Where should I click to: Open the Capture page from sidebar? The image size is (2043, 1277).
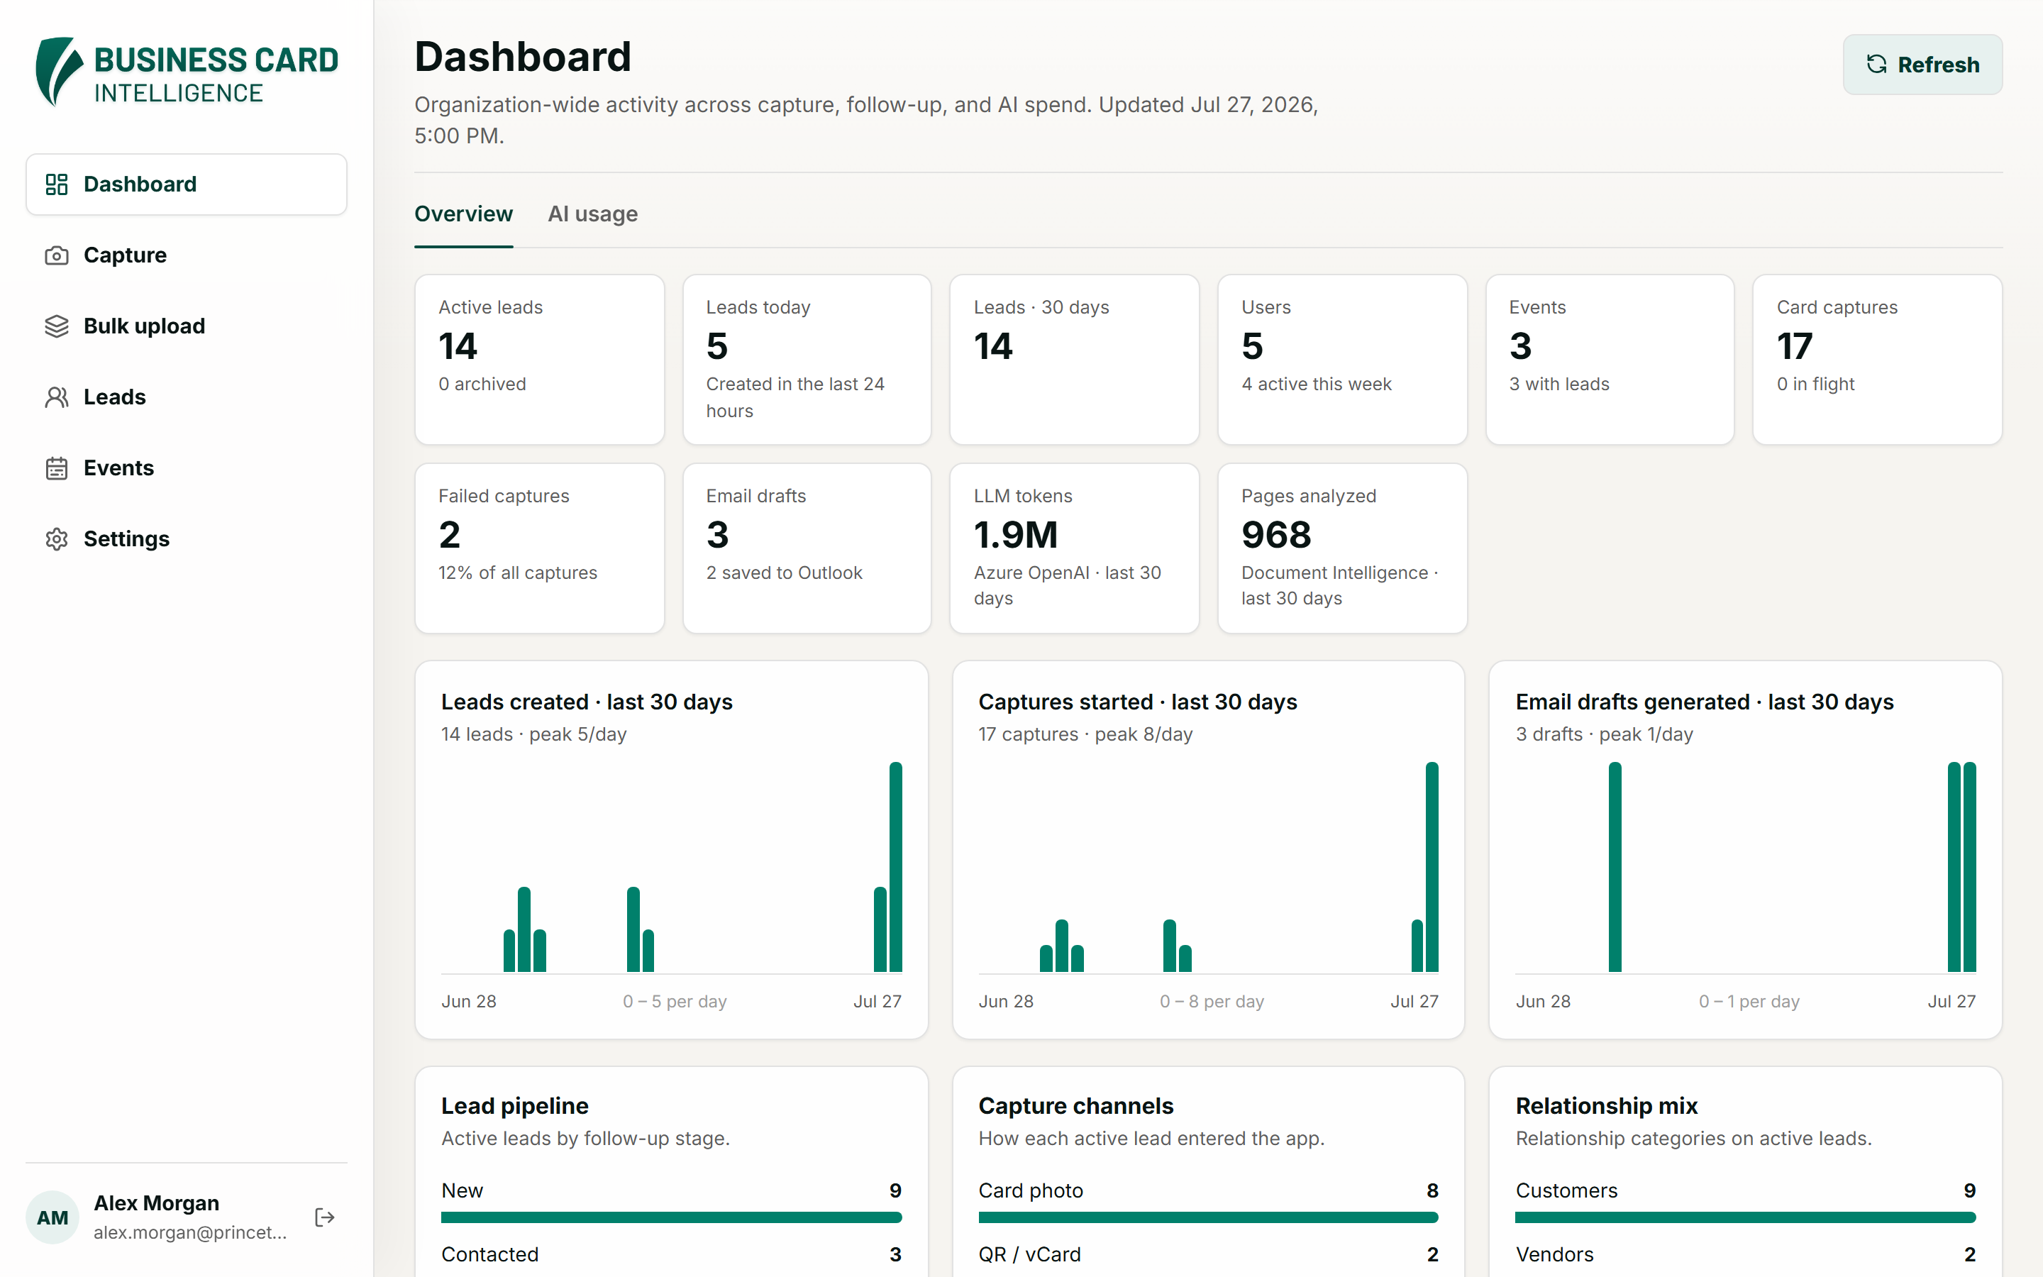187,255
